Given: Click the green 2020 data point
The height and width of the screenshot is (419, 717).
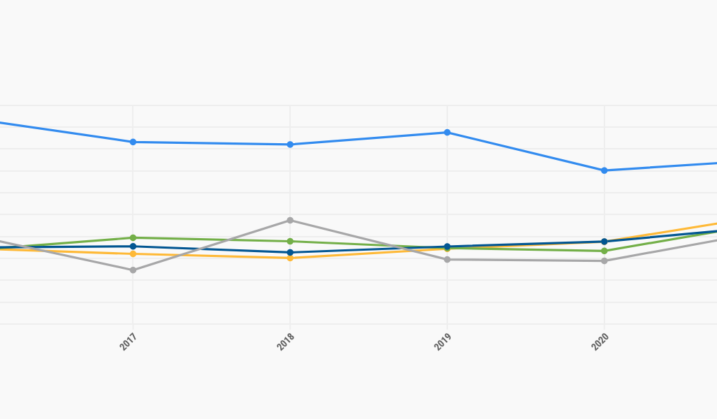Looking at the screenshot, I should (x=604, y=251).
